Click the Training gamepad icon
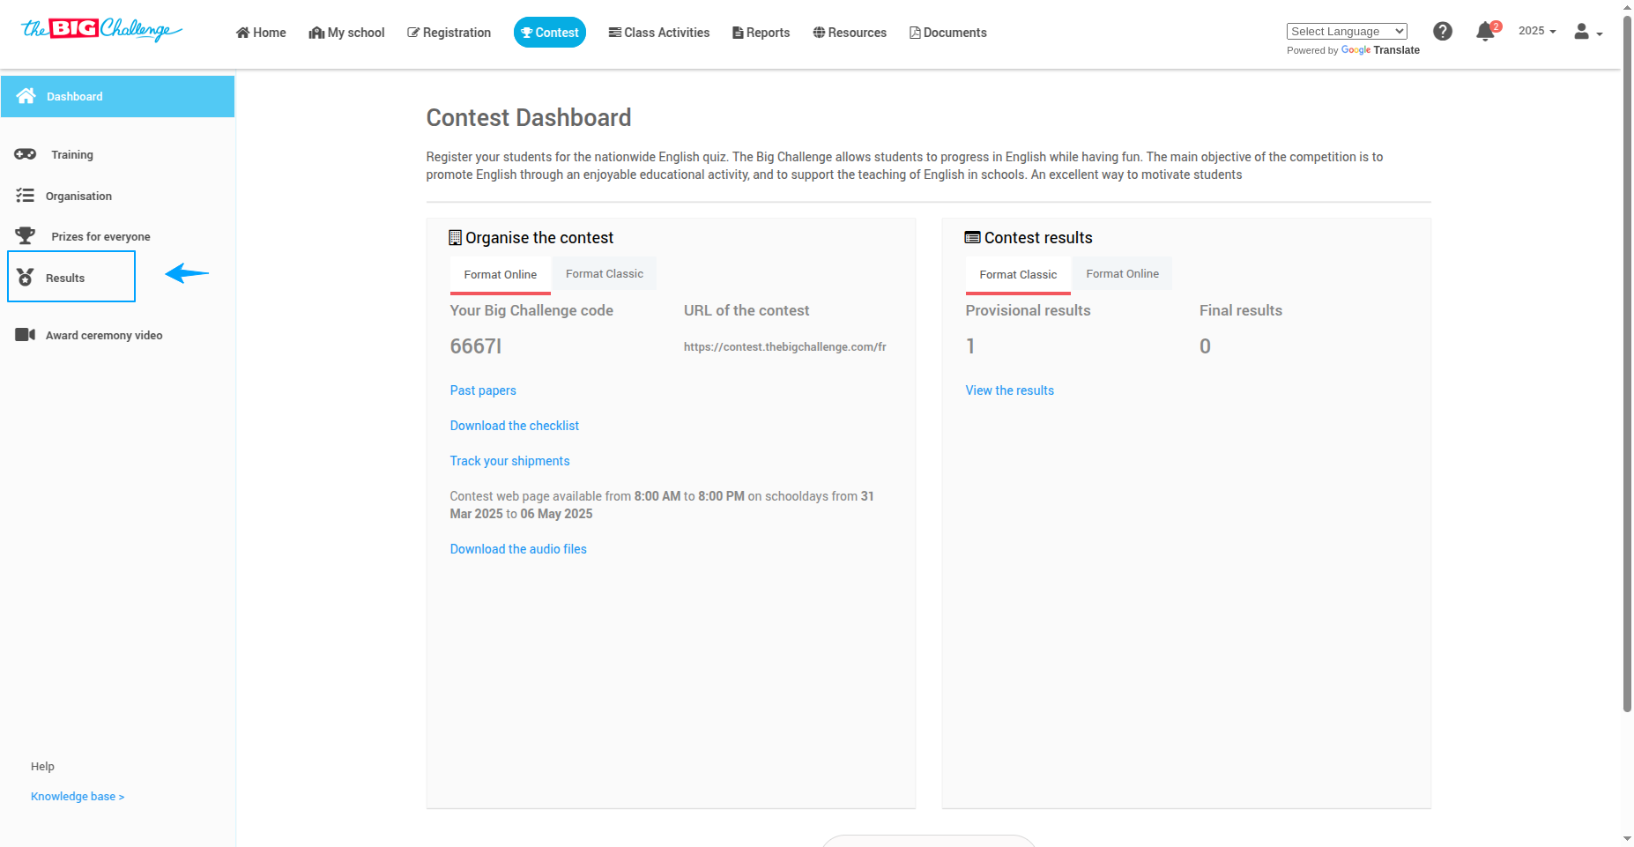Screen dimensions: 1634x847 25,154
